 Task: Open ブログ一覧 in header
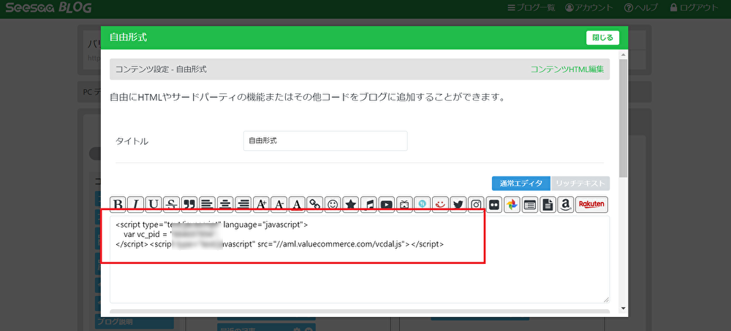click(x=531, y=8)
